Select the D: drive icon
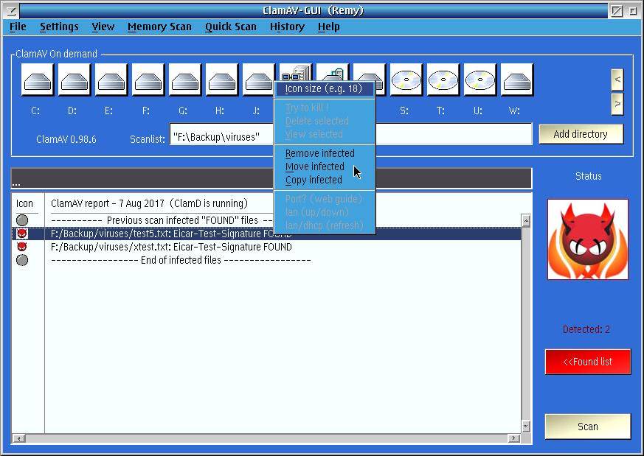644x456 pixels. 75,80
